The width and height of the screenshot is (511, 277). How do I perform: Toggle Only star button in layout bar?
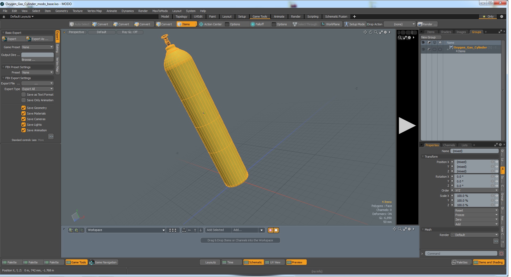(x=488, y=17)
